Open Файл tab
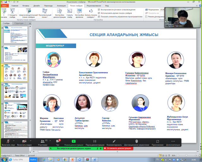The height and width of the screenshot is (162, 202). click(5, 6)
